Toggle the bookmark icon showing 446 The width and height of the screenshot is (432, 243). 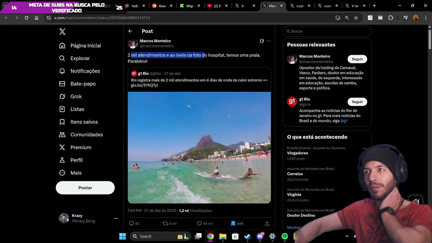[233, 223]
